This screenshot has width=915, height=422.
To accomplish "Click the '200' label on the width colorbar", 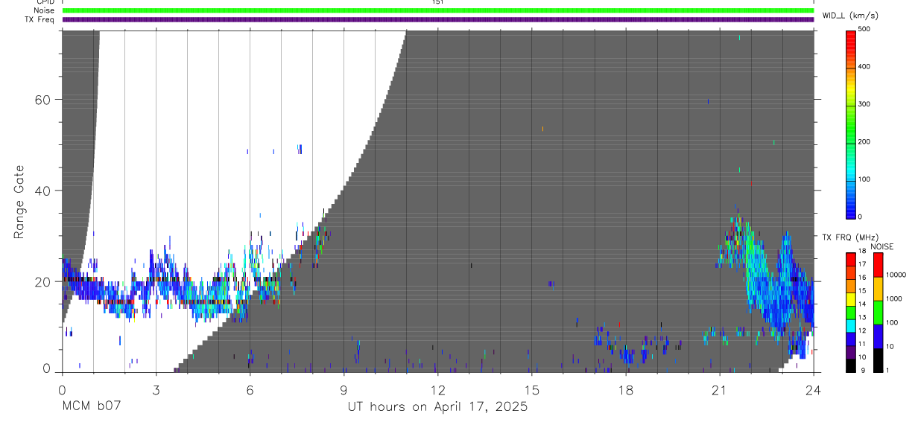I will 864,142.
